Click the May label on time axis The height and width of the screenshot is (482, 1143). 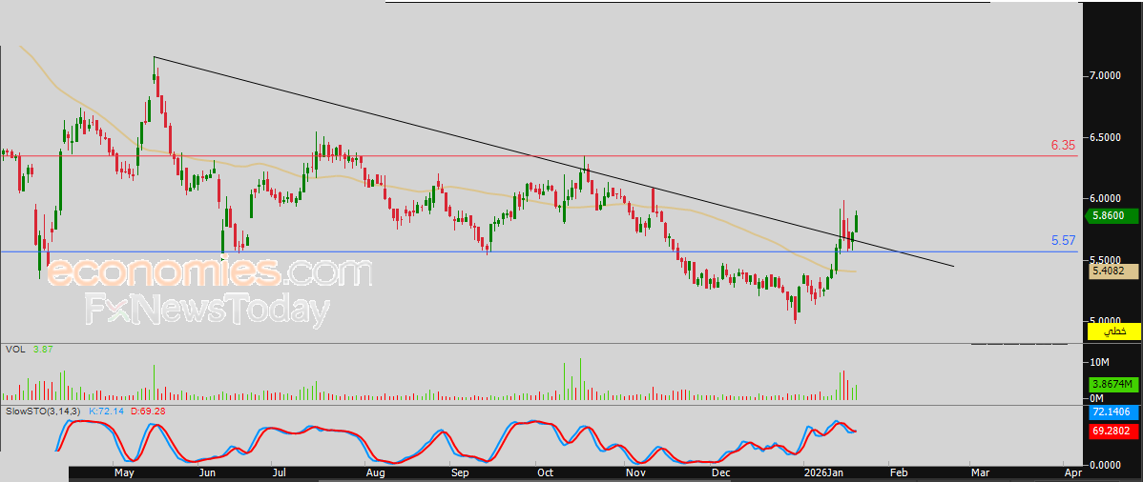click(x=125, y=472)
